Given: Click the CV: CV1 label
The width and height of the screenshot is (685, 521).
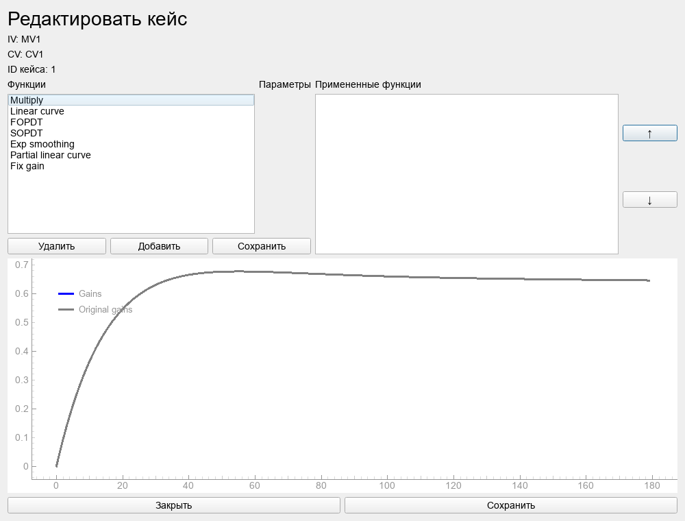Looking at the screenshot, I should tap(25, 54).
